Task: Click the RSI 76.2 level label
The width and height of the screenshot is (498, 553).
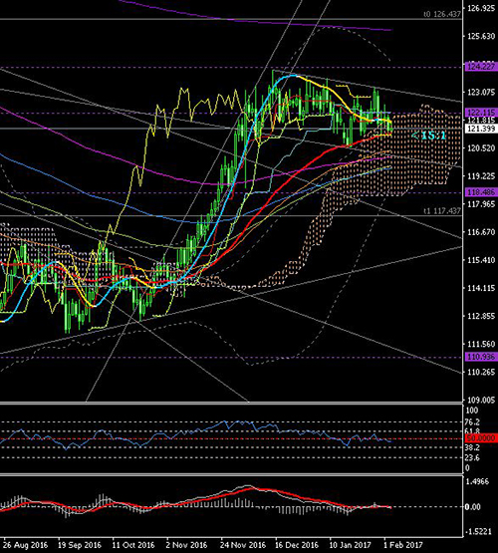Action: click(x=473, y=421)
